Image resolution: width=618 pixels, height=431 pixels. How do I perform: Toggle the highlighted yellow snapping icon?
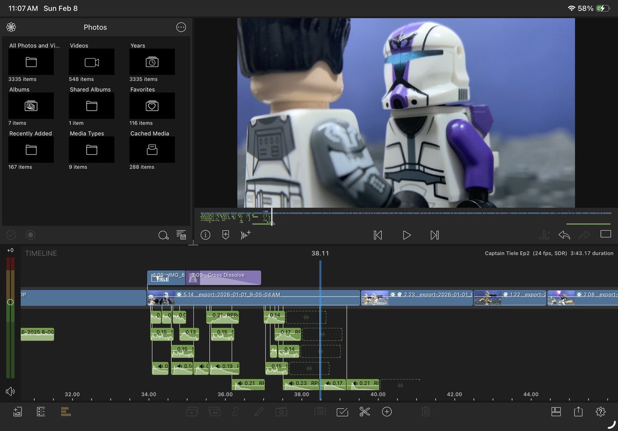pos(65,411)
